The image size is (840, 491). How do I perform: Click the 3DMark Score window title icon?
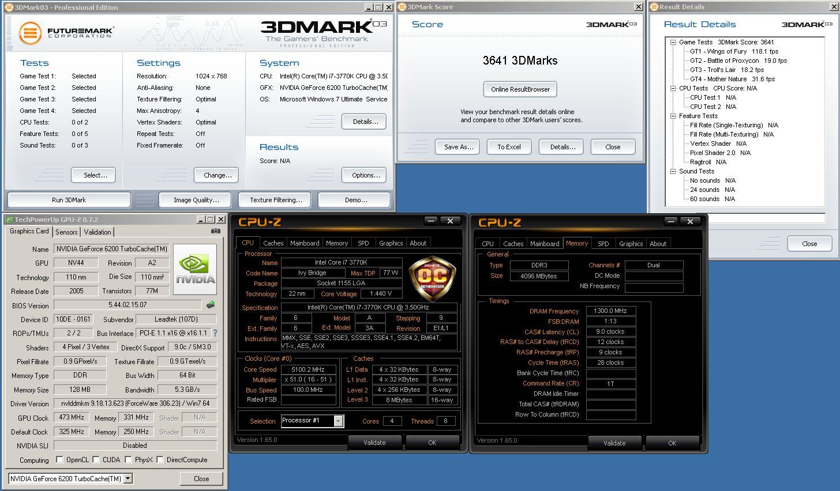402,7
